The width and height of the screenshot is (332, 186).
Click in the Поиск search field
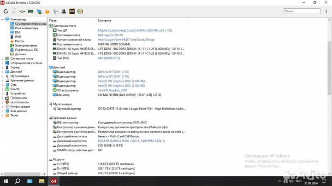(x=302, y=11)
